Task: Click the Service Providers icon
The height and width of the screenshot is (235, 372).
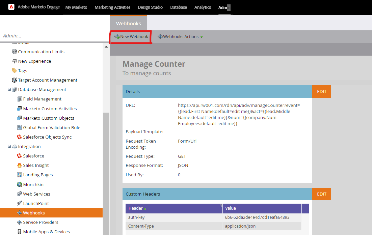Action: point(19,222)
